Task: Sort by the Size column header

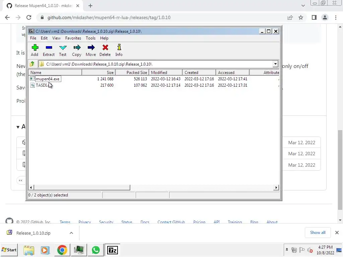Action: click(x=98, y=73)
